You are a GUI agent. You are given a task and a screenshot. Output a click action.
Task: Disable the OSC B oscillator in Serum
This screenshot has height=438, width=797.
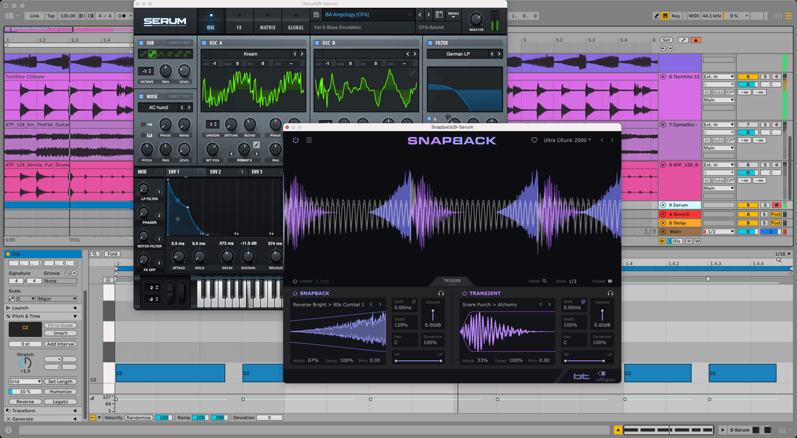tap(317, 43)
